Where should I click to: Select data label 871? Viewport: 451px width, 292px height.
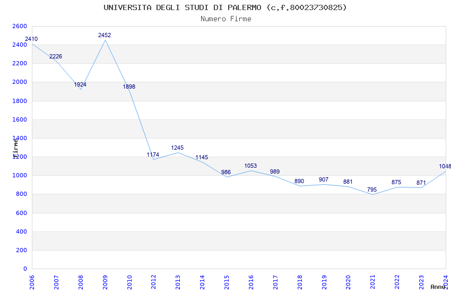(421, 183)
